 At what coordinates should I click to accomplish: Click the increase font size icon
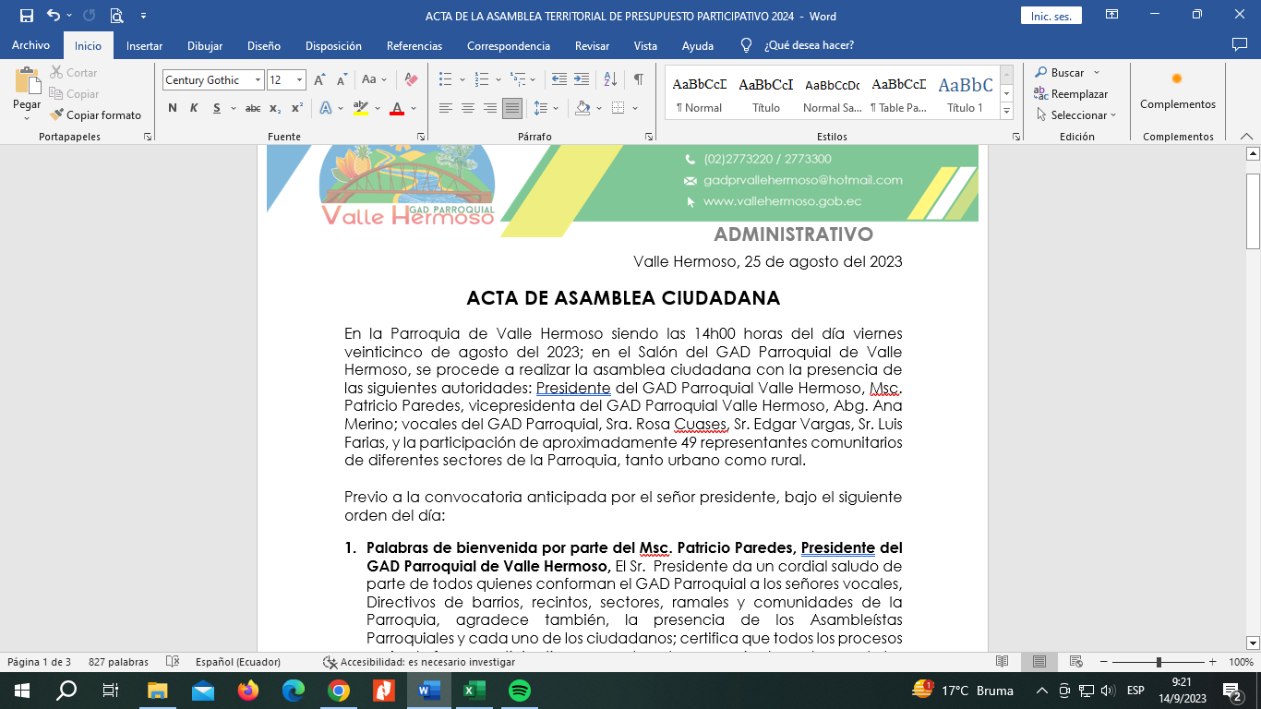[x=319, y=80]
